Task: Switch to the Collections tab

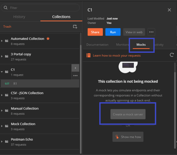Action: [x=61, y=17]
